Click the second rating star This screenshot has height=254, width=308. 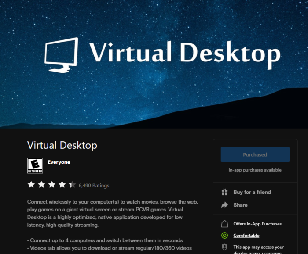[x=41, y=185]
